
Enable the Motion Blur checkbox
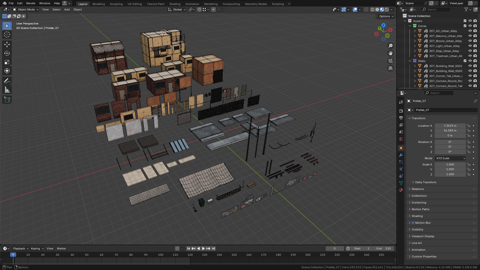[413, 223]
